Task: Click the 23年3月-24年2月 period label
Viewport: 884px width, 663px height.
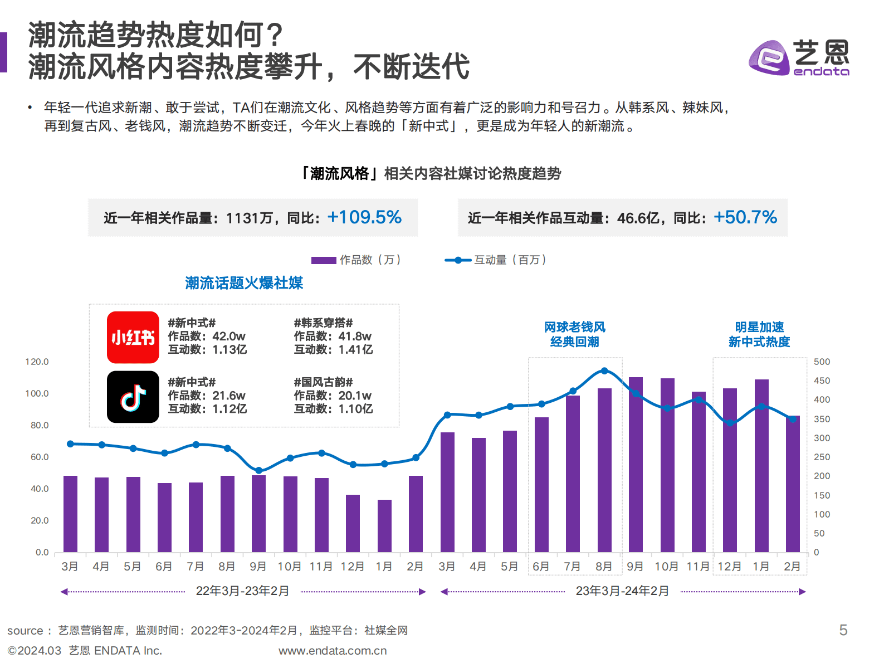Action: coord(623,591)
